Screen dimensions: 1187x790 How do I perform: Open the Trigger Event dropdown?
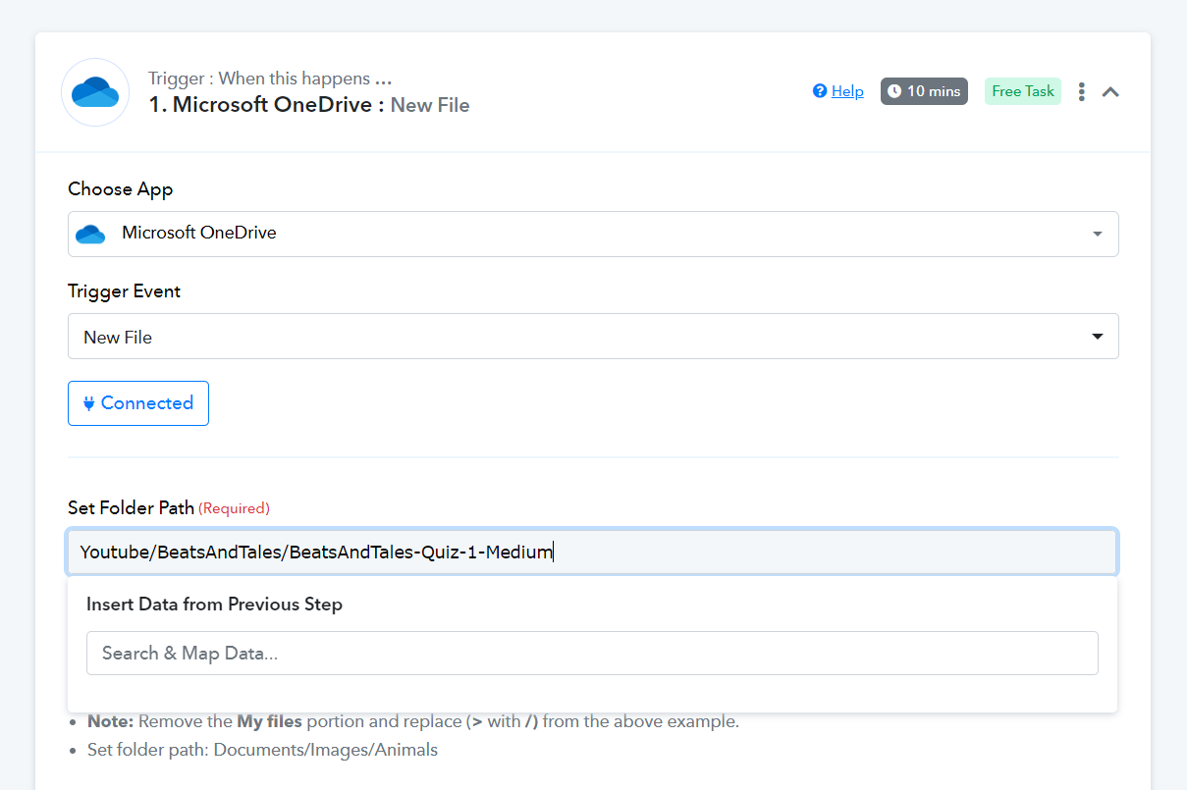click(x=593, y=337)
